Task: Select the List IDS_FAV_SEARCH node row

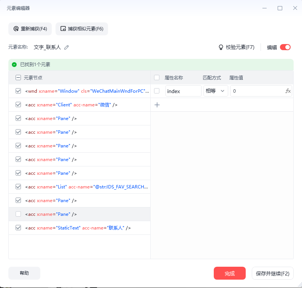Action: (x=86, y=187)
